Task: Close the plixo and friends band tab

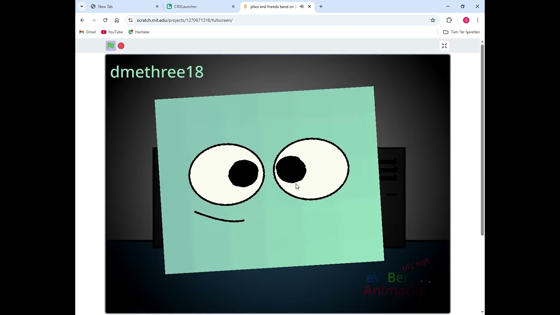Action: click(309, 7)
